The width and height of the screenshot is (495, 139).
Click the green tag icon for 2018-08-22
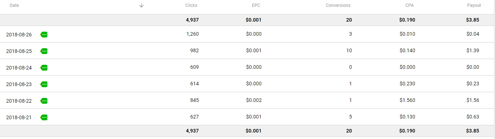[44, 101]
